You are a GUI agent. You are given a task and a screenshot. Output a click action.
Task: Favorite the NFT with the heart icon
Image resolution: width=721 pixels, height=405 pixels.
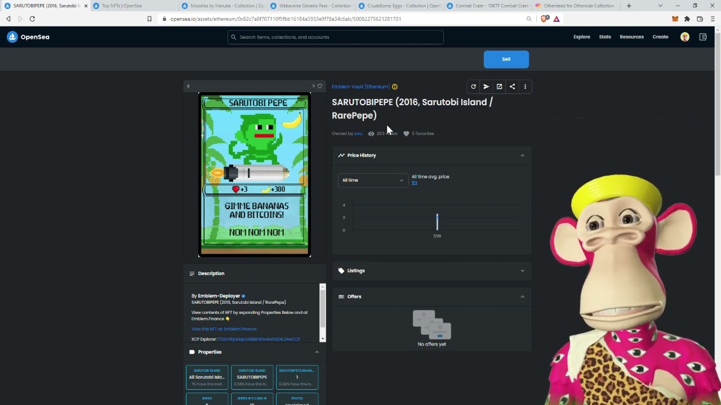tap(320, 86)
